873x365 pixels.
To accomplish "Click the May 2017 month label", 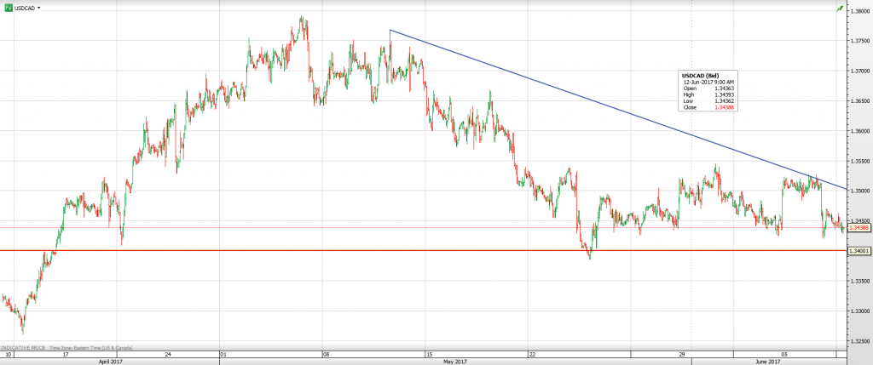I will tap(454, 362).
